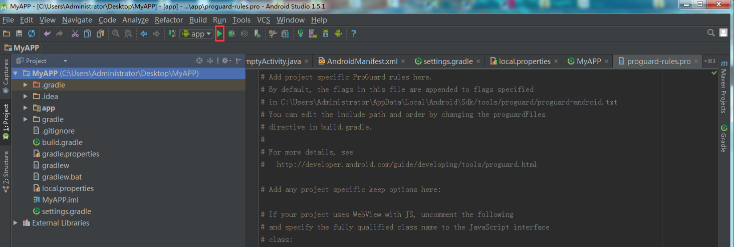This screenshot has height=247, width=734.
Task: Click the Forward navigation arrow
Action: click(156, 33)
